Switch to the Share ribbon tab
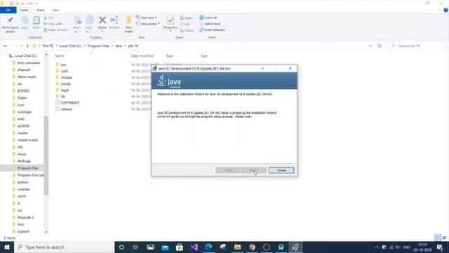Image resolution: width=449 pixels, height=253 pixels. pyautogui.click(x=41, y=10)
